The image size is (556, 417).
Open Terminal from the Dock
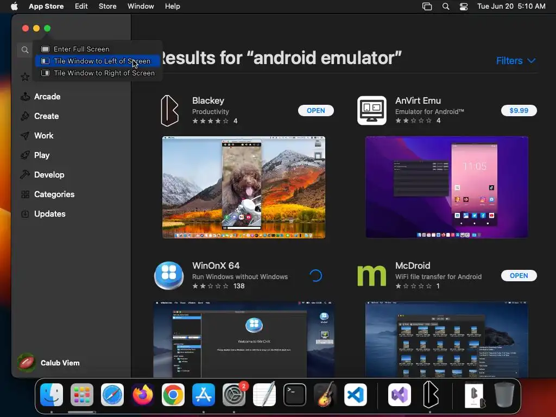[x=295, y=395]
